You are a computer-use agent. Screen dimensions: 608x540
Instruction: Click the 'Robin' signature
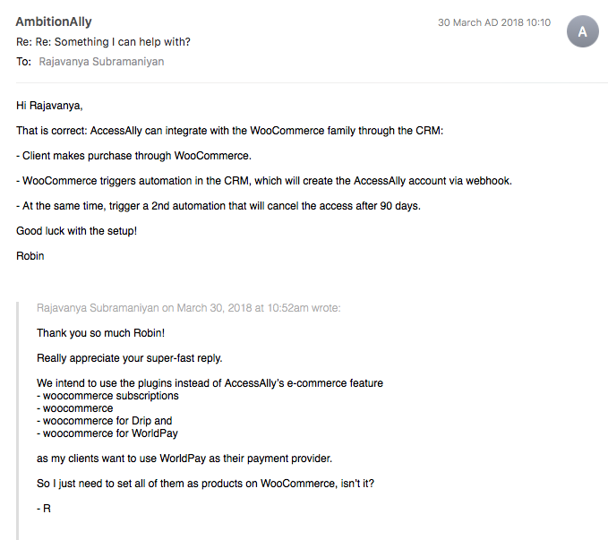pos(30,256)
